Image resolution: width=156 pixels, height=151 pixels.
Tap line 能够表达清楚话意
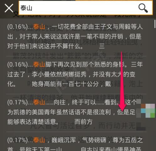(x=33, y=122)
